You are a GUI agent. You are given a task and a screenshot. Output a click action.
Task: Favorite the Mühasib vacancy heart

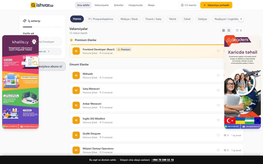click(x=218, y=75)
